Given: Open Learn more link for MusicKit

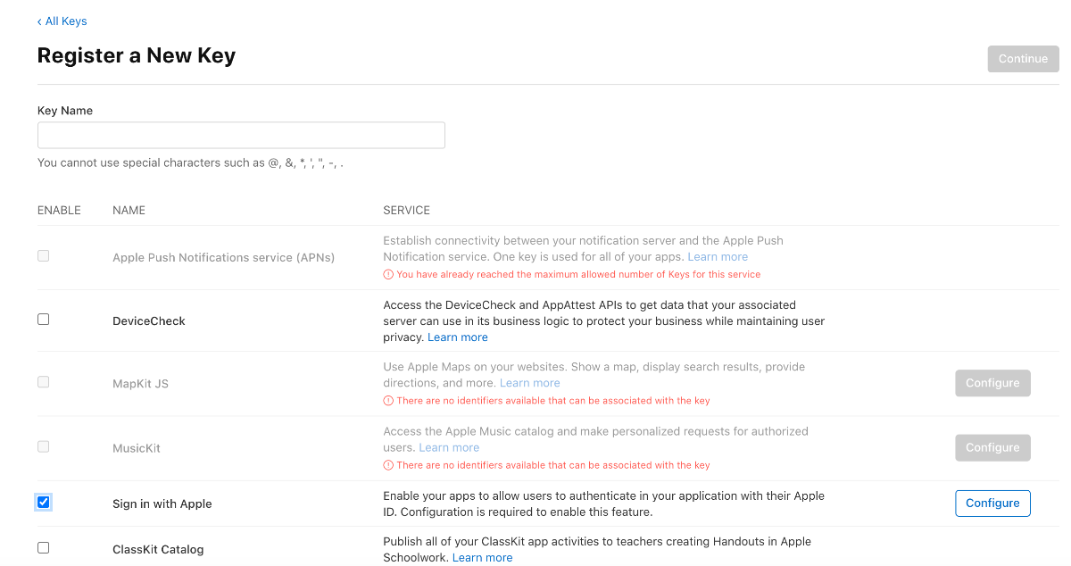Looking at the screenshot, I should tap(449, 447).
